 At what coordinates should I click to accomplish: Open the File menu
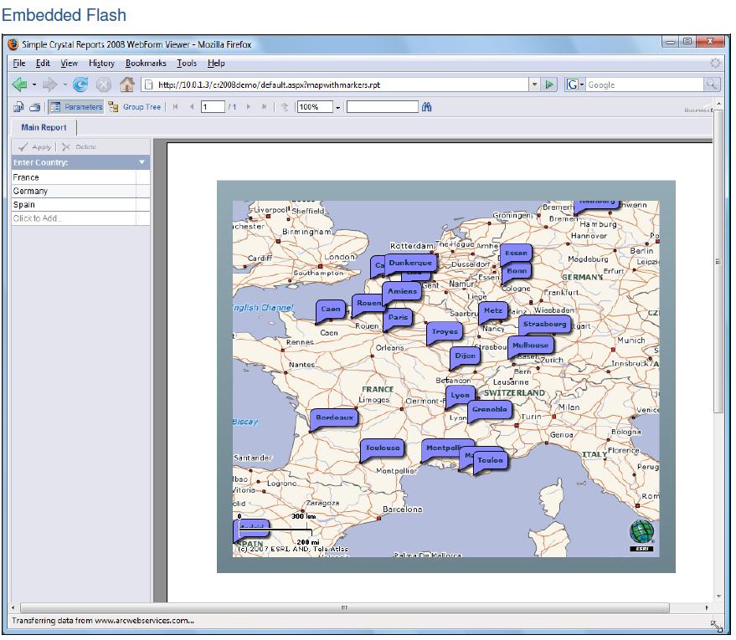(x=19, y=64)
